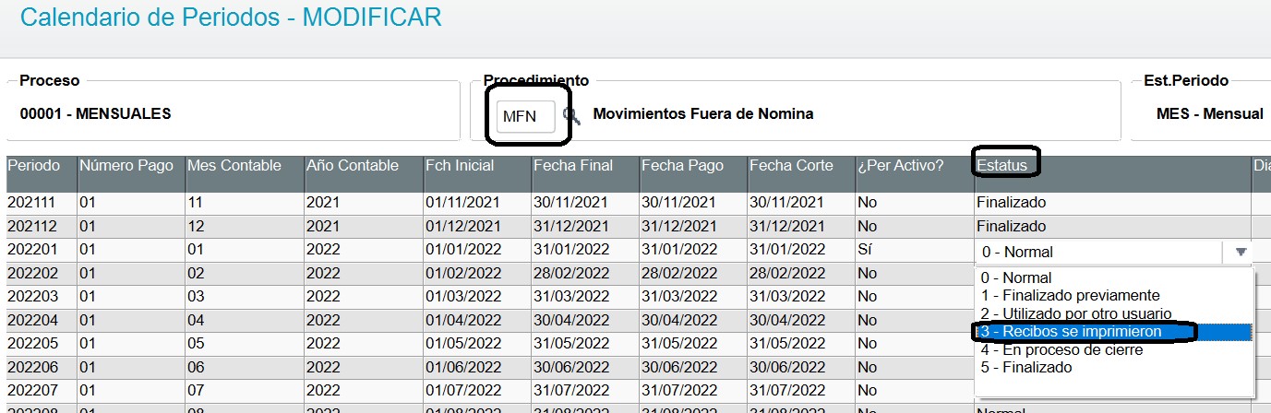The height and width of the screenshot is (413, 1271).
Task: Select period cell 202206
Action: click(x=42, y=366)
